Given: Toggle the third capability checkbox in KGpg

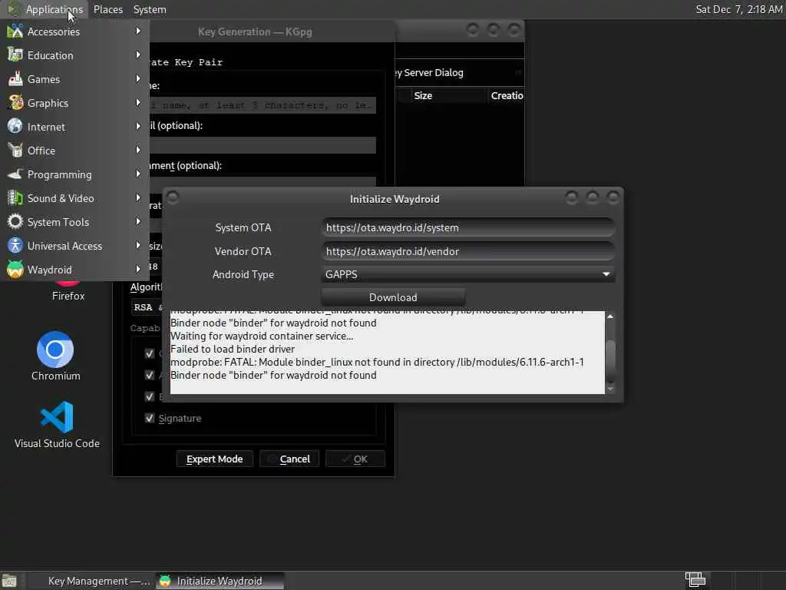Looking at the screenshot, I should (x=150, y=396).
